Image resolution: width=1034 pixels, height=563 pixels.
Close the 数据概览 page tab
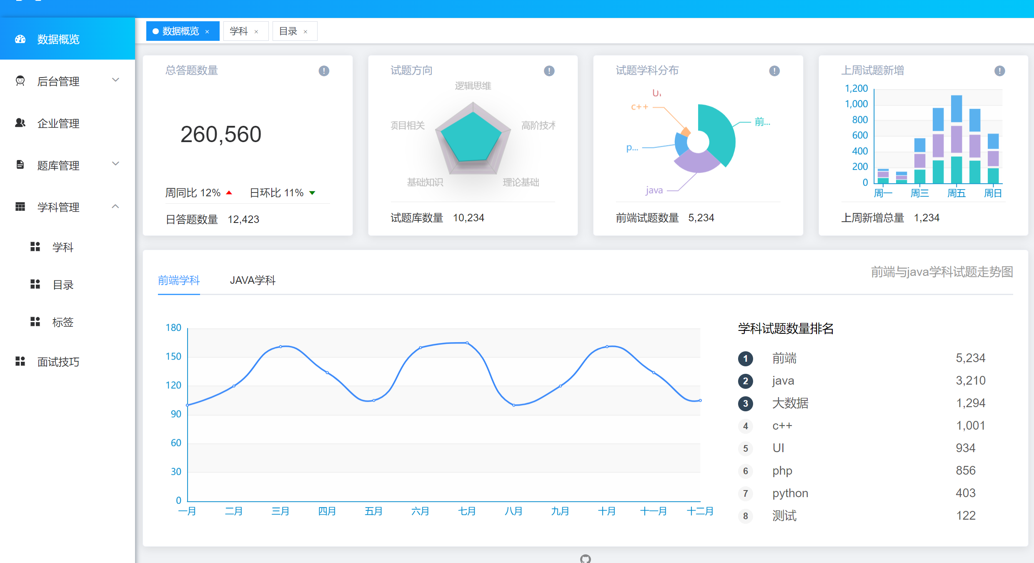207,32
